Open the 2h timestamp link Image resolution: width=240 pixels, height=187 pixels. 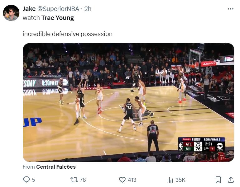coord(88,9)
